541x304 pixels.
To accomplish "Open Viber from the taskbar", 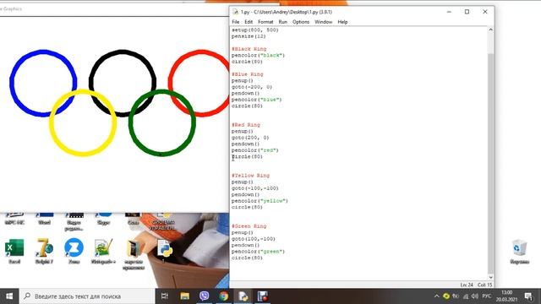I will (x=204, y=296).
